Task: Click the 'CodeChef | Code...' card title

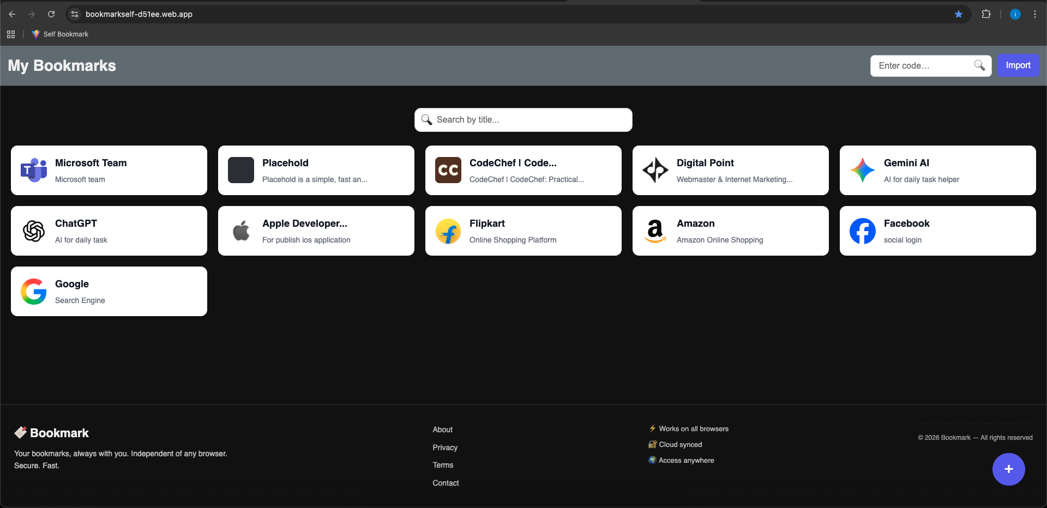Action: [x=513, y=163]
